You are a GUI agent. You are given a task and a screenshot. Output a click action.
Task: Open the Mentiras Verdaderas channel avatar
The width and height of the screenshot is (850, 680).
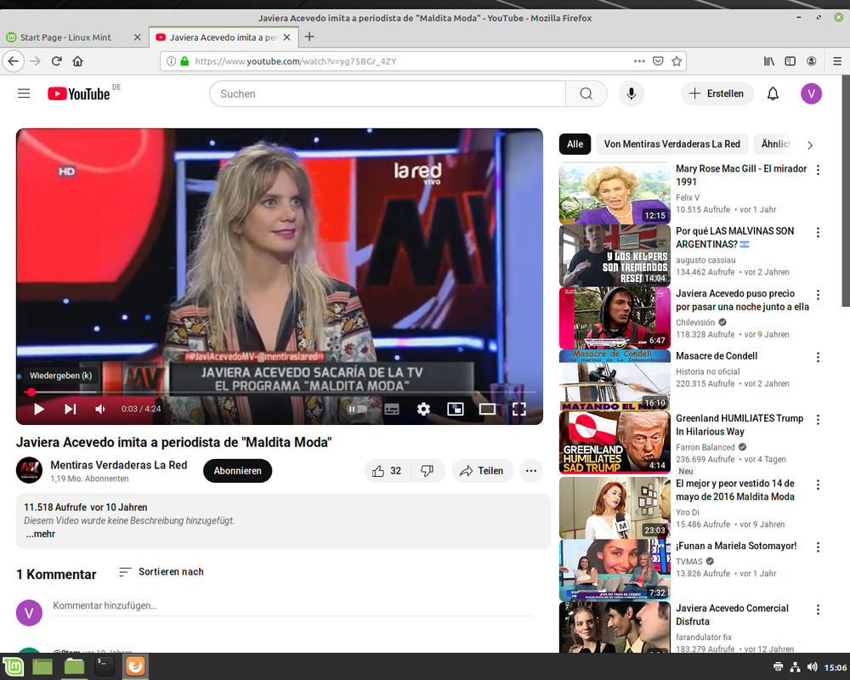pos(29,470)
